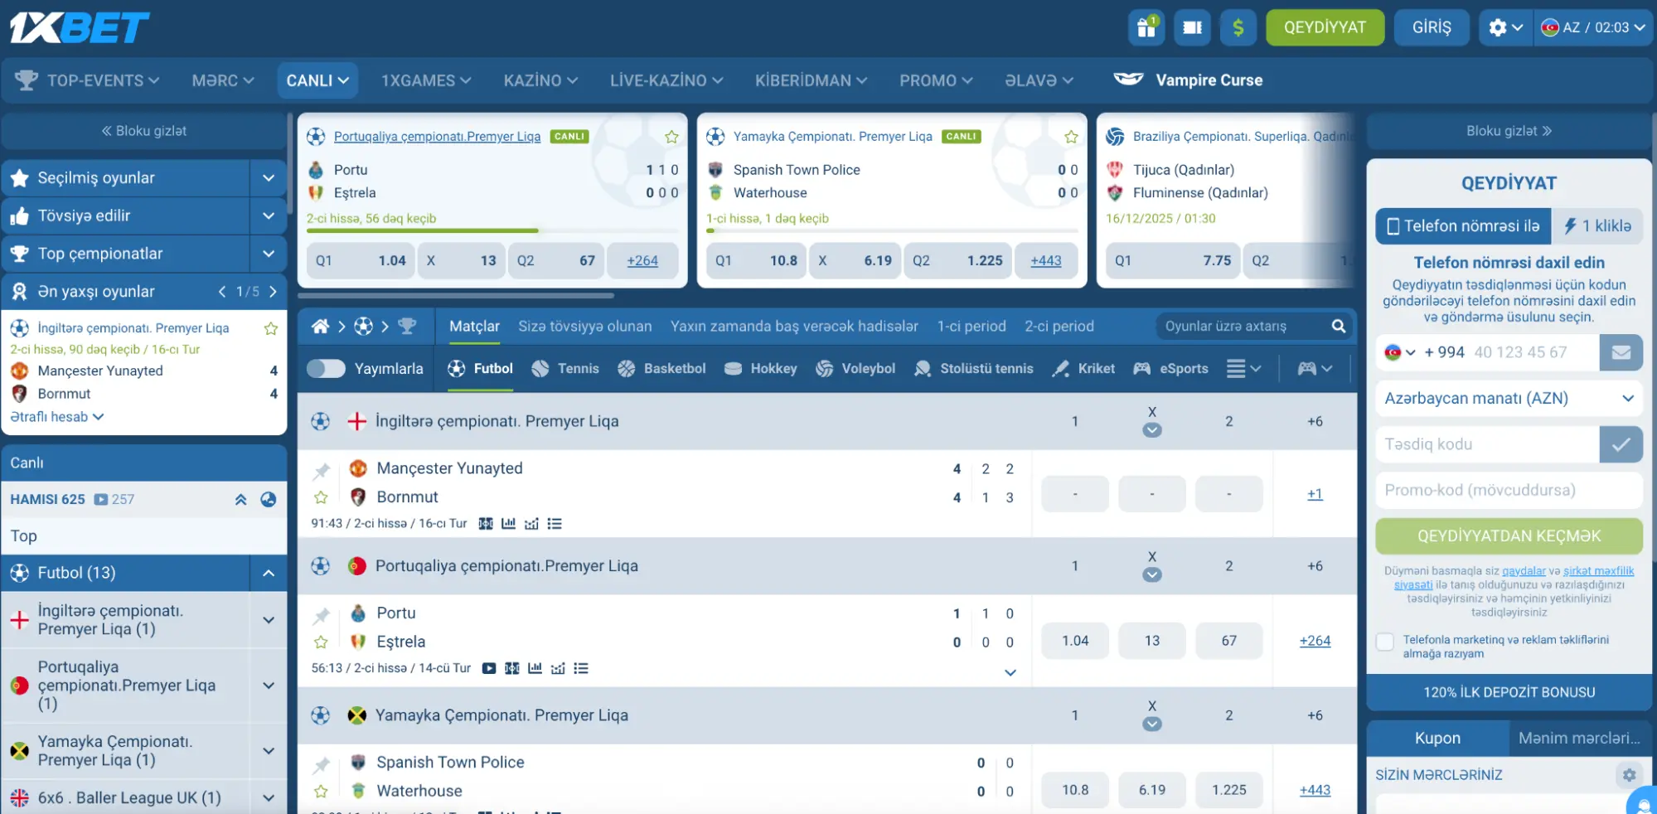Viewport: 1657px width, 814px height.
Task: Pin the Mançester Yunayted match
Action: point(321,471)
